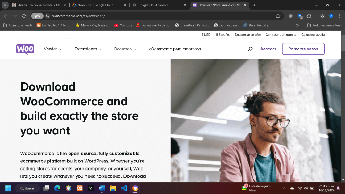345x194 pixels.
Task: Launch XAMPP from the taskbar
Action: click(x=80, y=188)
